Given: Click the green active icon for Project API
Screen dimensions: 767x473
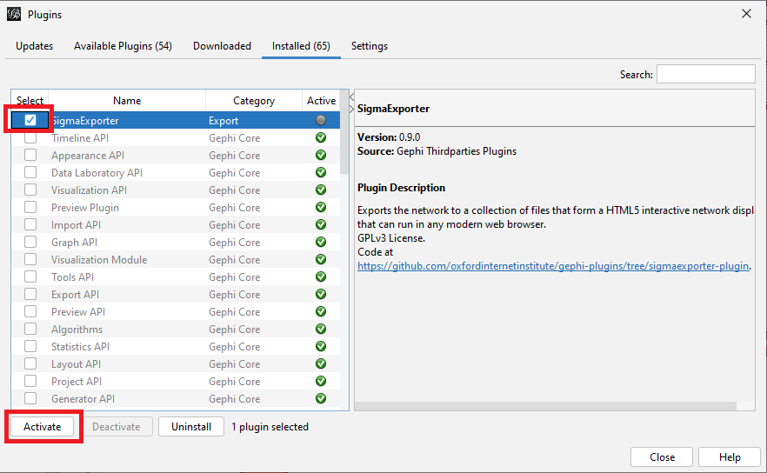Looking at the screenshot, I should [321, 381].
